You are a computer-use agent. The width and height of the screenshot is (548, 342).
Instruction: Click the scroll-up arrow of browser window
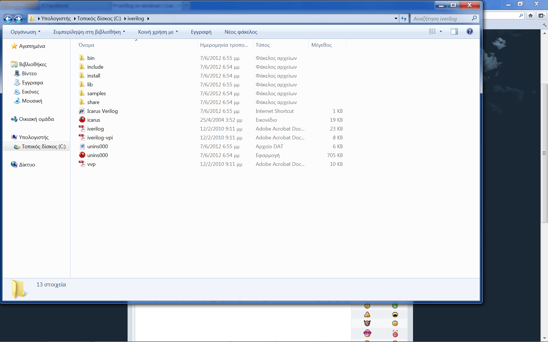[544, 33]
